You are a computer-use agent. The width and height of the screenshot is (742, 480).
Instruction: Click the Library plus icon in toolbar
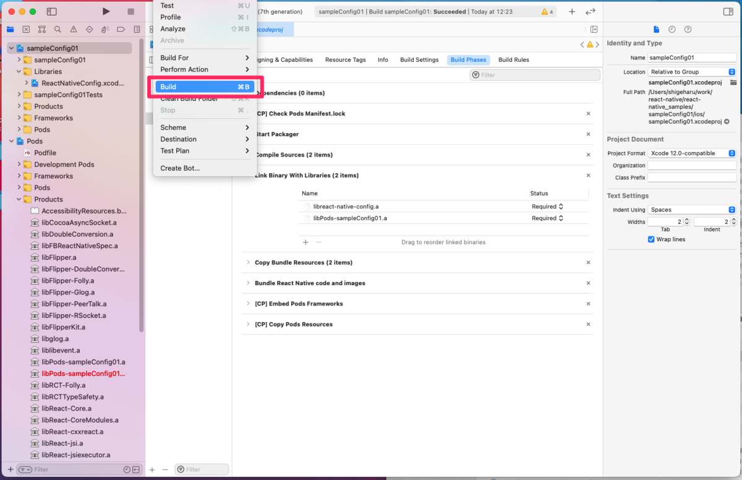click(572, 12)
